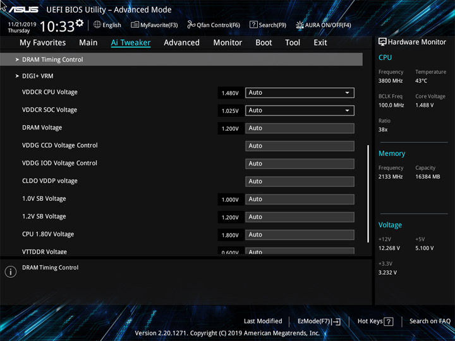
Task: Click the info icon in help panel
Action: coord(11,272)
